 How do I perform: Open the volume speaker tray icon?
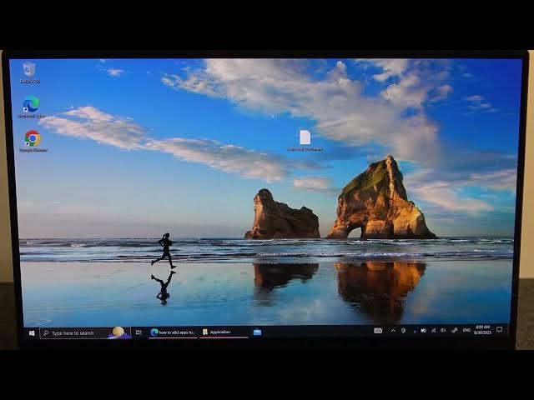click(444, 330)
